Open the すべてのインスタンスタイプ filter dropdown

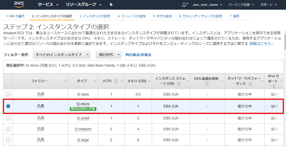61,54
